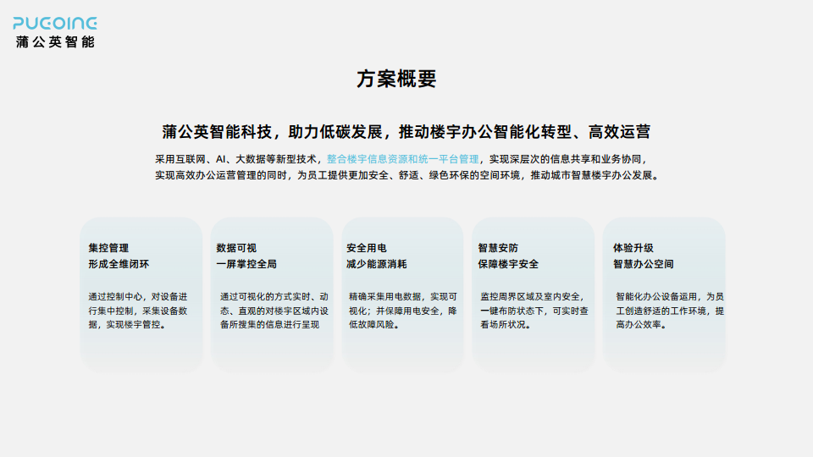Click the 智慧办公空间 subtitle
The image size is (813, 457).
coord(644,264)
